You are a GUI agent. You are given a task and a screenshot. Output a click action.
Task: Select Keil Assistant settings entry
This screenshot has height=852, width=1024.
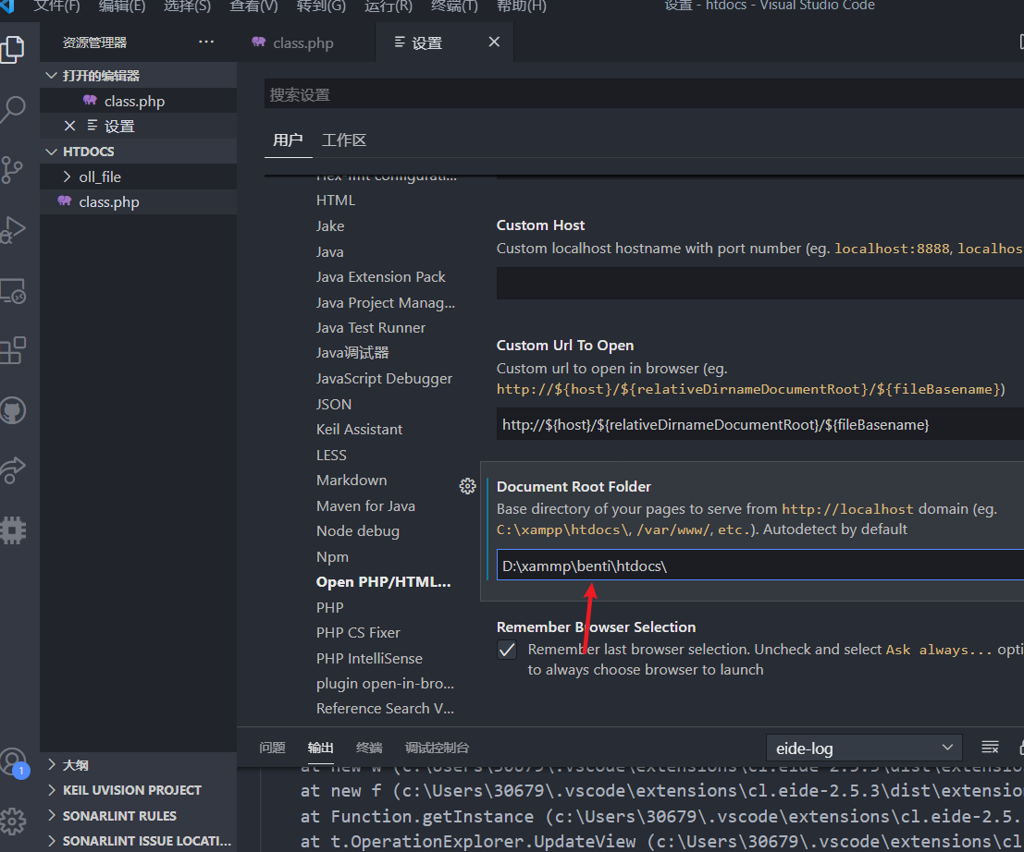(359, 430)
